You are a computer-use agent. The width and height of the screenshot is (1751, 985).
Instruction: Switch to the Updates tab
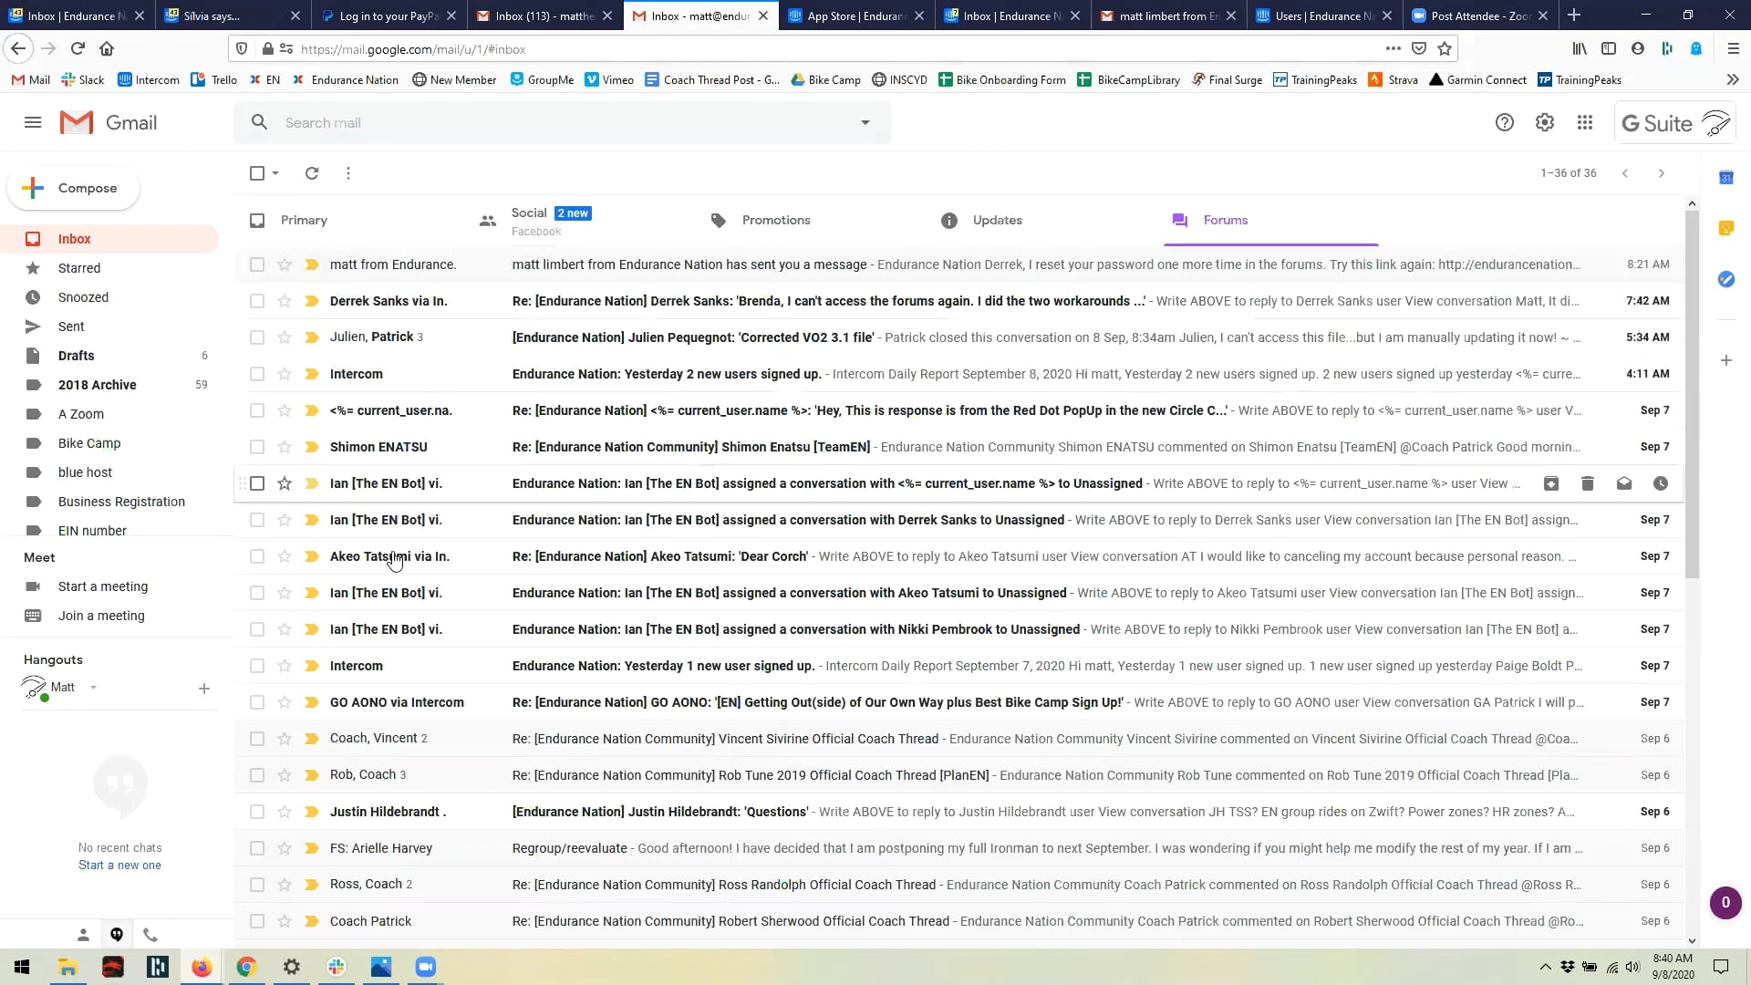(997, 220)
